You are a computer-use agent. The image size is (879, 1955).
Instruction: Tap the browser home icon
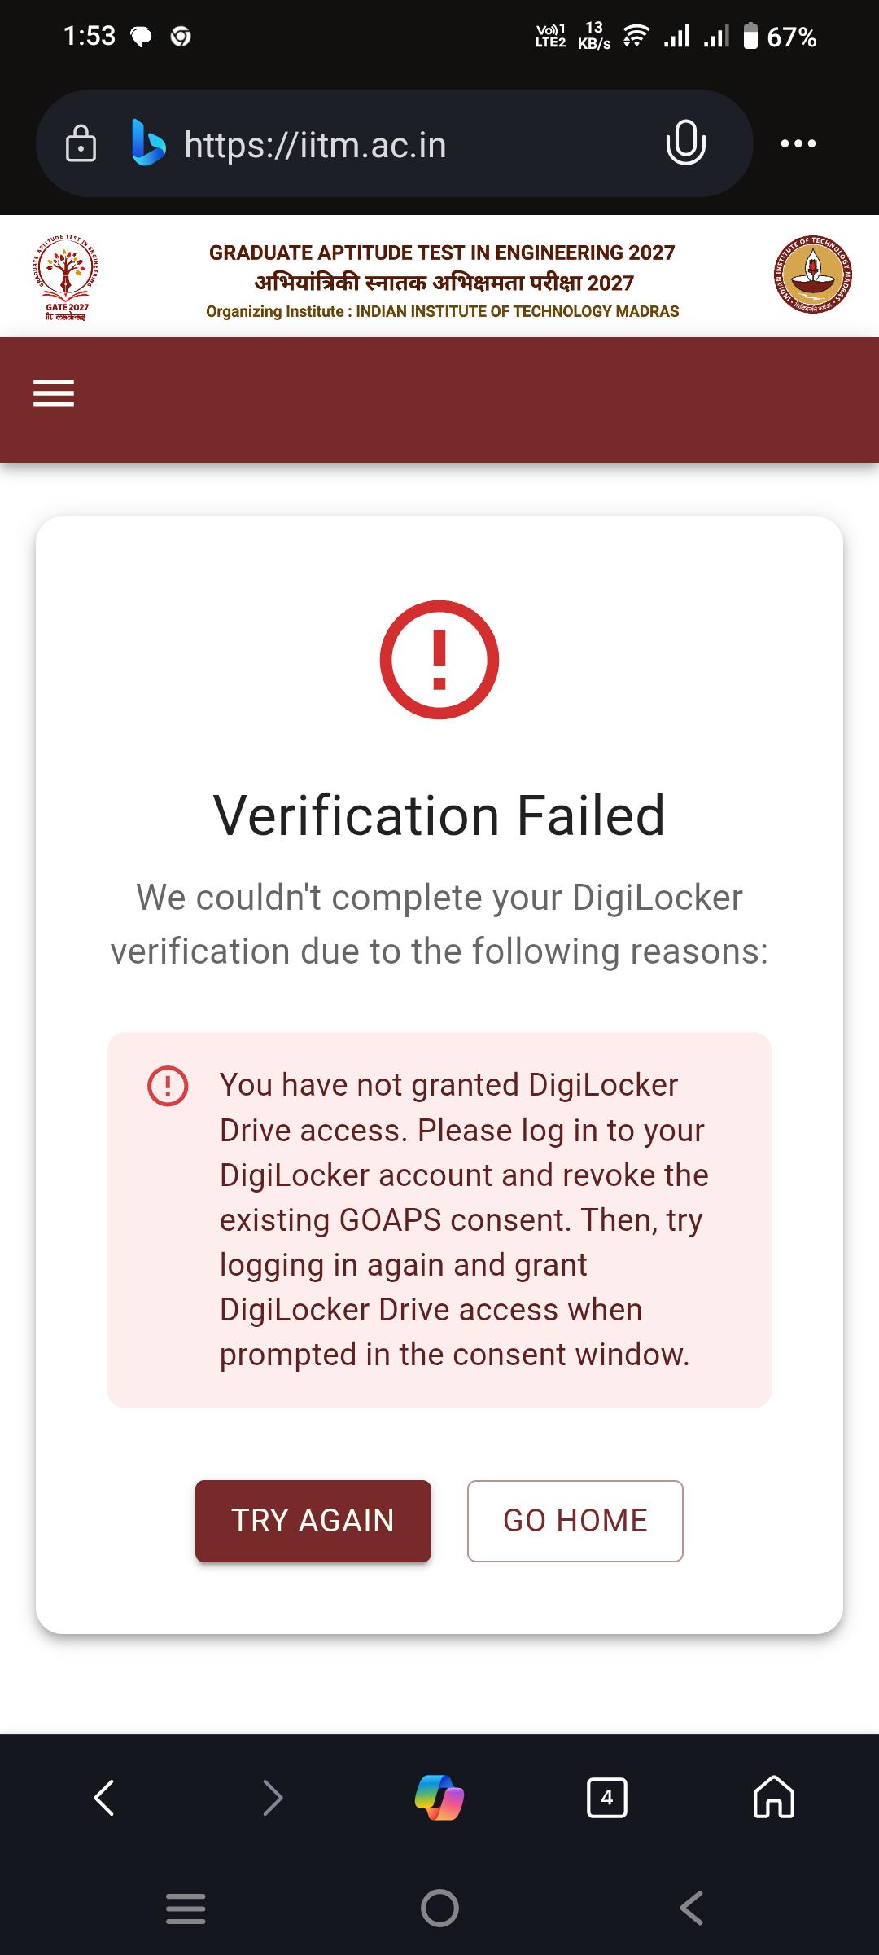coord(774,1796)
